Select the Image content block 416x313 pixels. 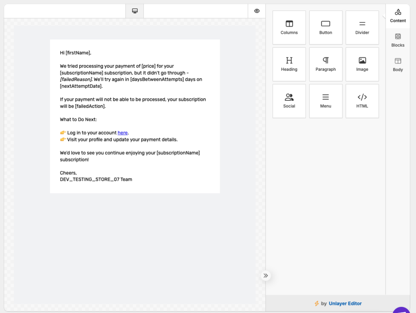point(362,64)
